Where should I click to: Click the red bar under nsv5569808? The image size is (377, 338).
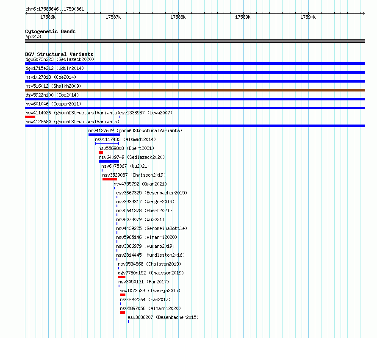coord(101,152)
